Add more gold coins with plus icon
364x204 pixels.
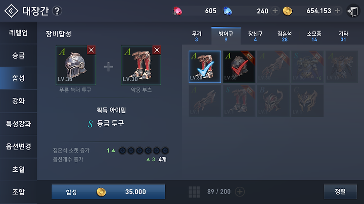[338, 11]
